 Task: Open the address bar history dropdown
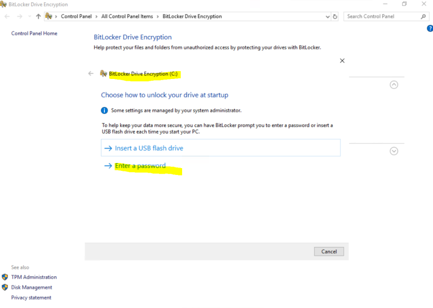pos(328,16)
